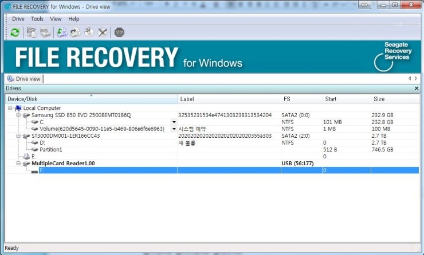The width and height of the screenshot is (424, 255).
Task: Click the toolbar drag grip handle
Action: (6, 33)
